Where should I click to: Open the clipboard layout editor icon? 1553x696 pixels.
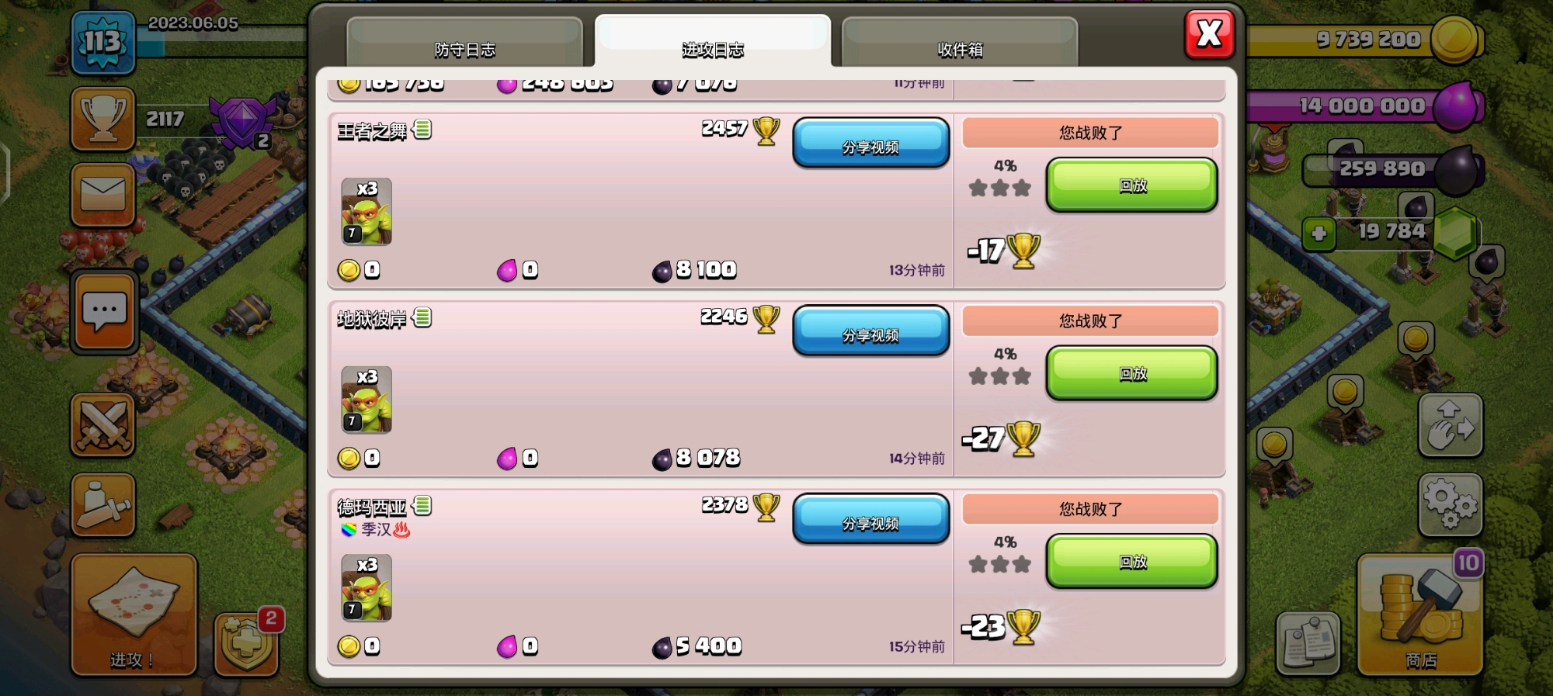click(1308, 643)
